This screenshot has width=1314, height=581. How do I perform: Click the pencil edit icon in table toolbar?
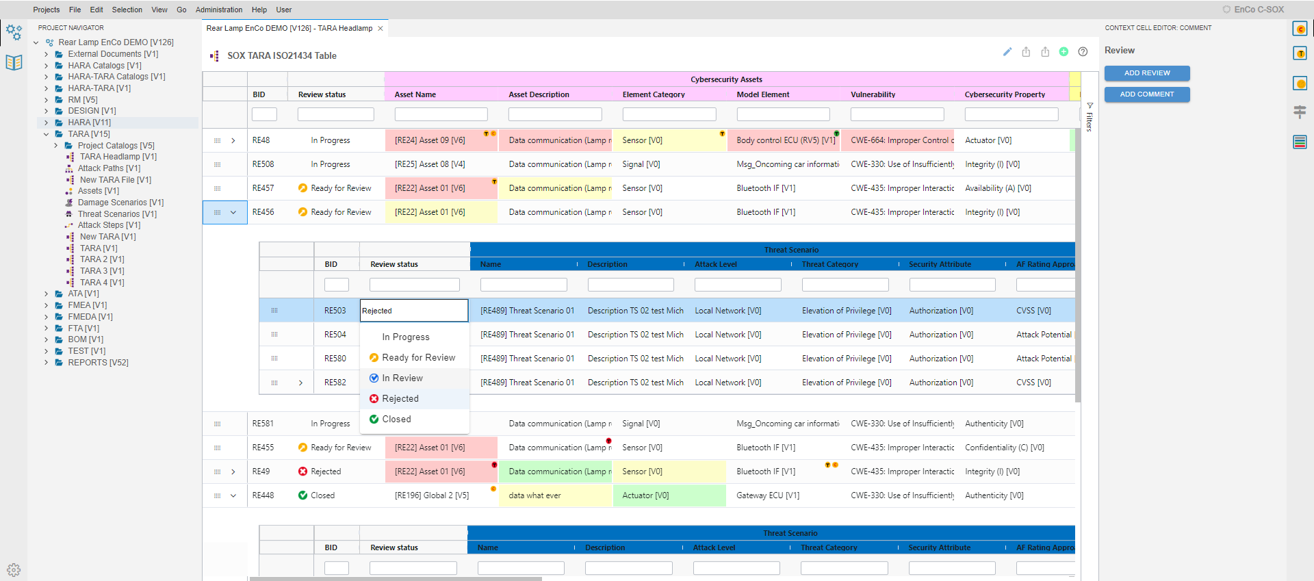(x=1007, y=52)
